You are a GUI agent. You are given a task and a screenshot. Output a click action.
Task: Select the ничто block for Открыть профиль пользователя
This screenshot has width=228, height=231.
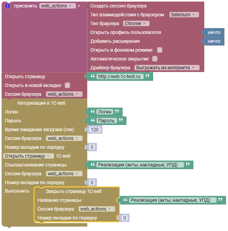(x=214, y=32)
